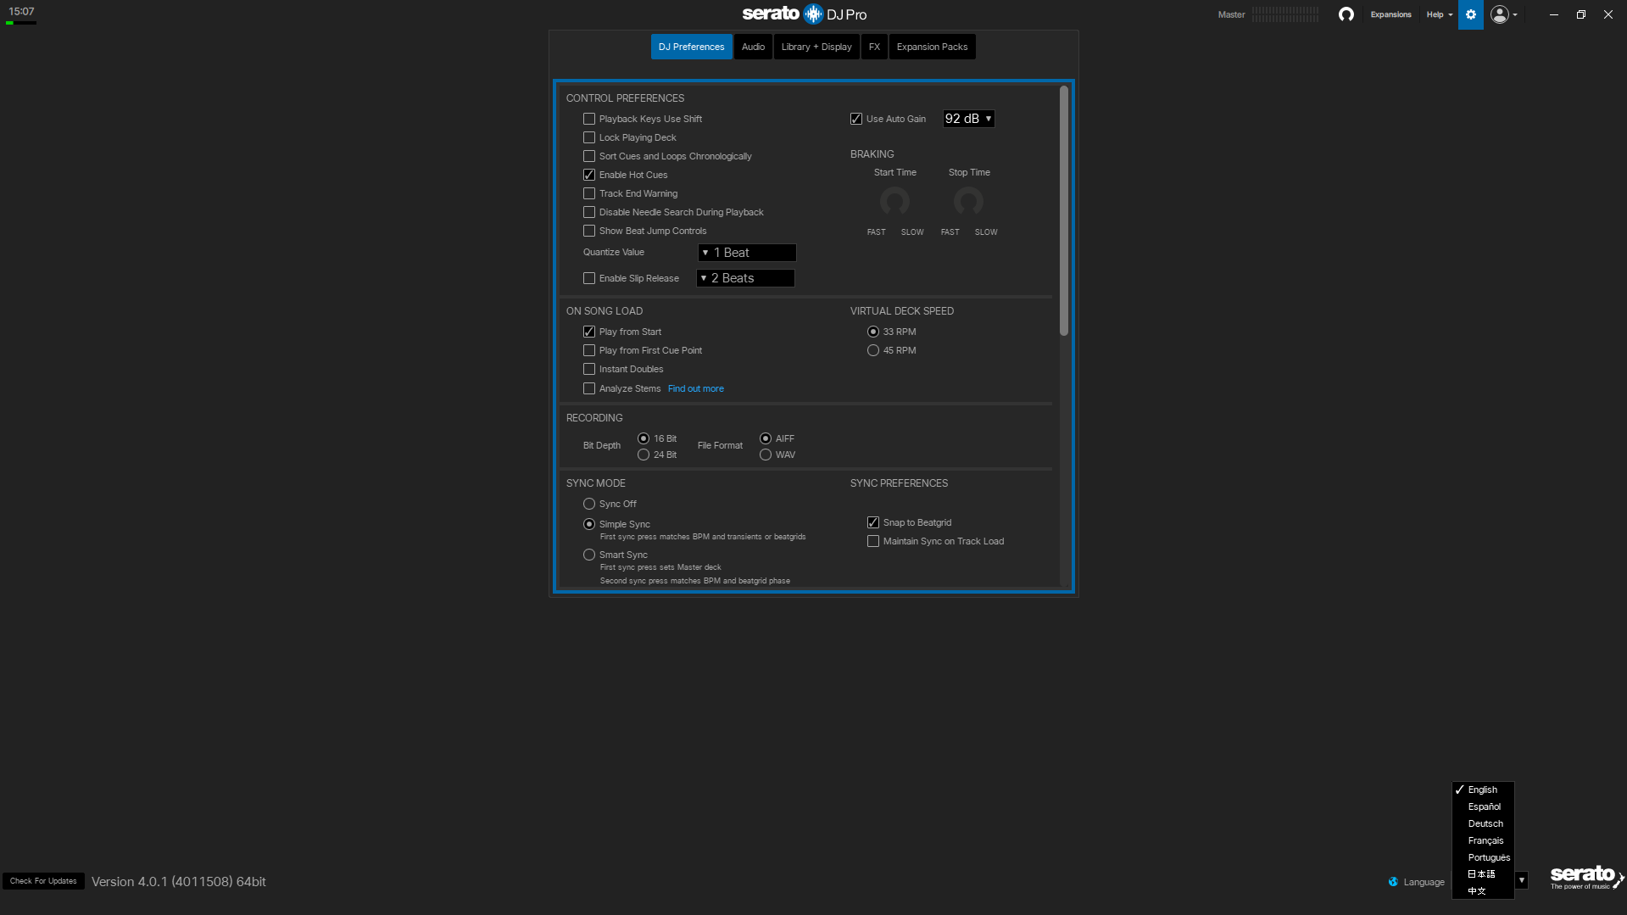Select the Smart Sync mode
This screenshot has width=1627, height=915.
point(589,555)
